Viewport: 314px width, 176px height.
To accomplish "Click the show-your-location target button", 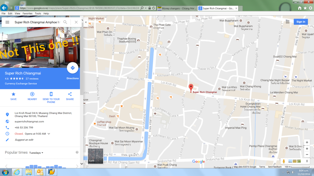I will [x=307, y=142].
